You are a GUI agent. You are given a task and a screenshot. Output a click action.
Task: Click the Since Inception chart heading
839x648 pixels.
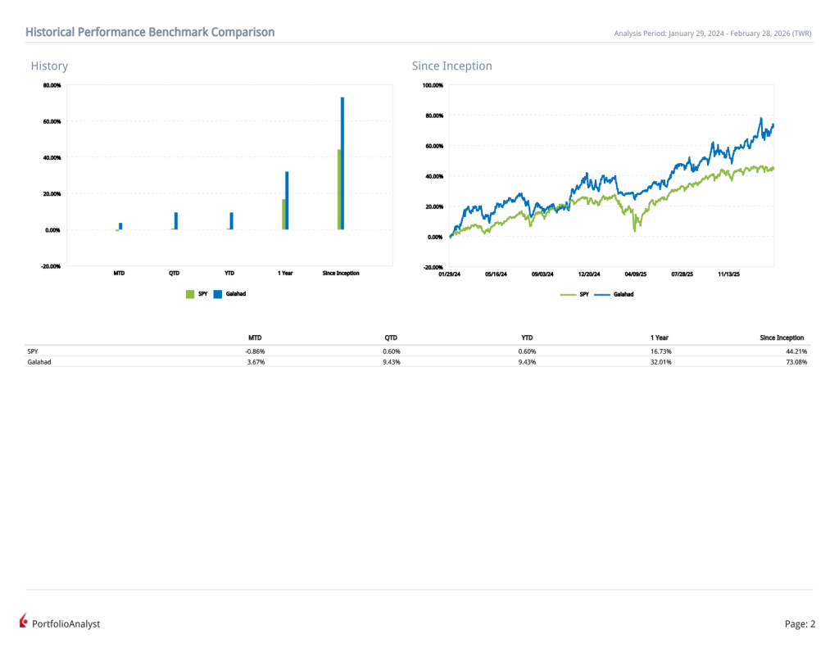tap(451, 66)
